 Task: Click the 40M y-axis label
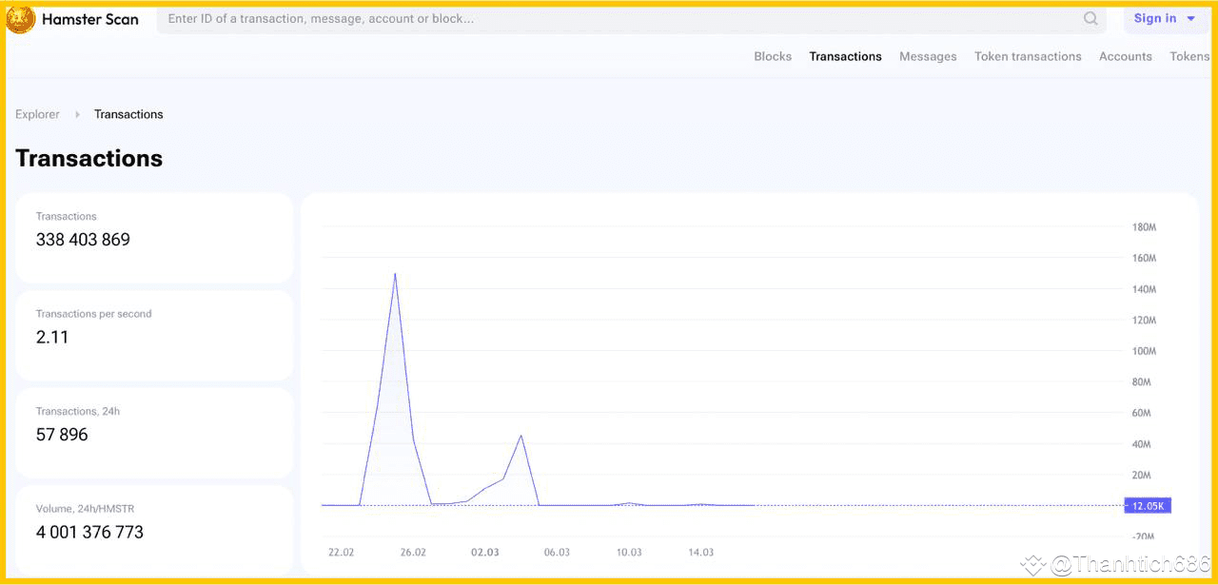[1144, 444]
